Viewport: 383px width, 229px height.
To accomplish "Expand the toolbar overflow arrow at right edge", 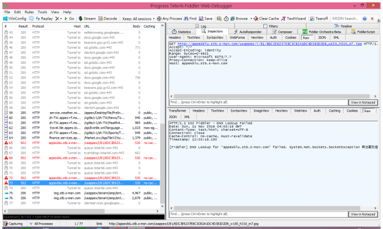I will 379,20.
